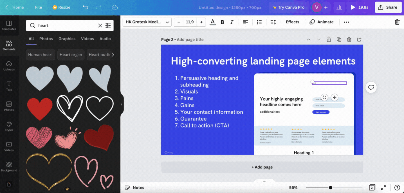Switch to the Photos tab
This screenshot has width=404, height=193.
pyautogui.click(x=46, y=39)
